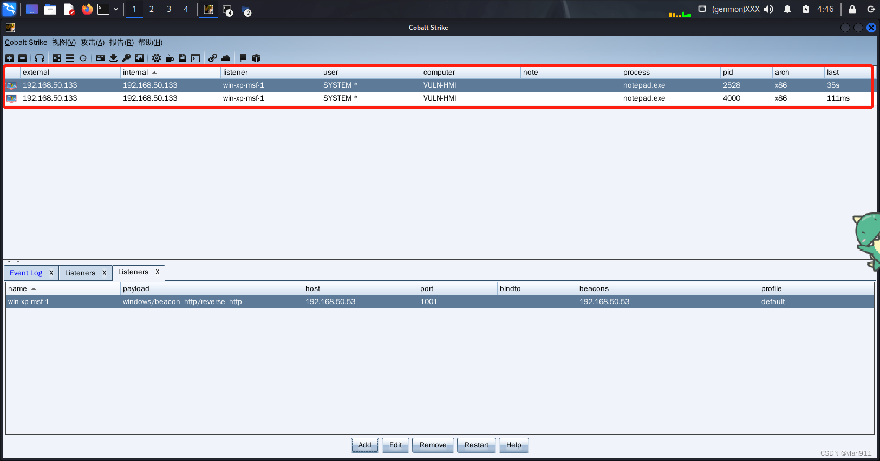Close the active Listeners tab
Screen dimensions: 880x461
coord(158,272)
